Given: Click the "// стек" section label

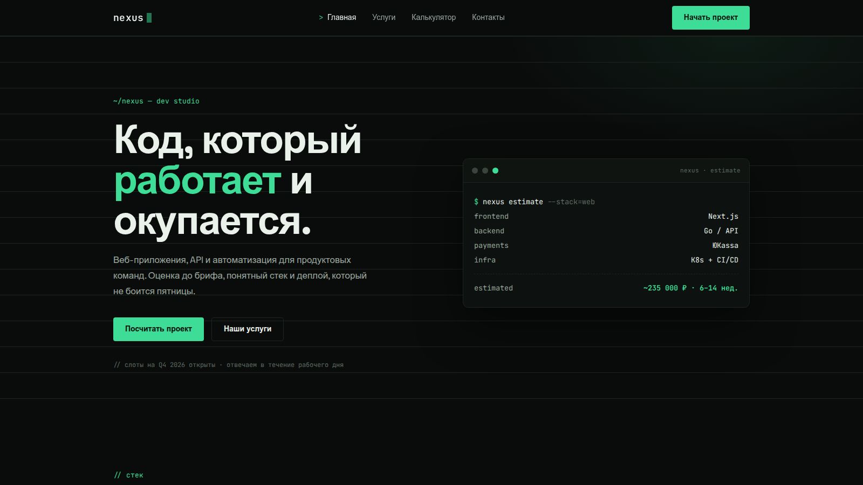Looking at the screenshot, I should click(x=128, y=475).
